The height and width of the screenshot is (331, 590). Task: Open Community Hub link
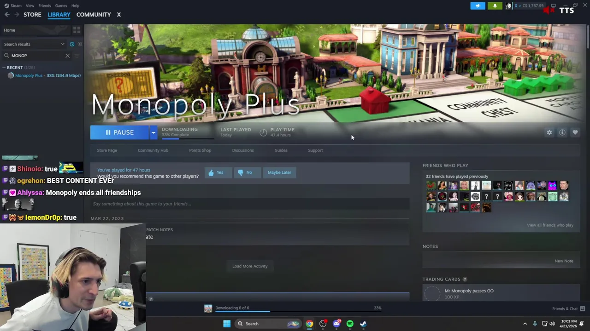pos(153,150)
